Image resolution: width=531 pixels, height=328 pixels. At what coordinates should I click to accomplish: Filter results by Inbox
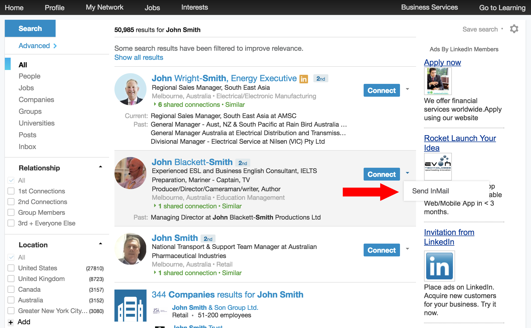27,147
